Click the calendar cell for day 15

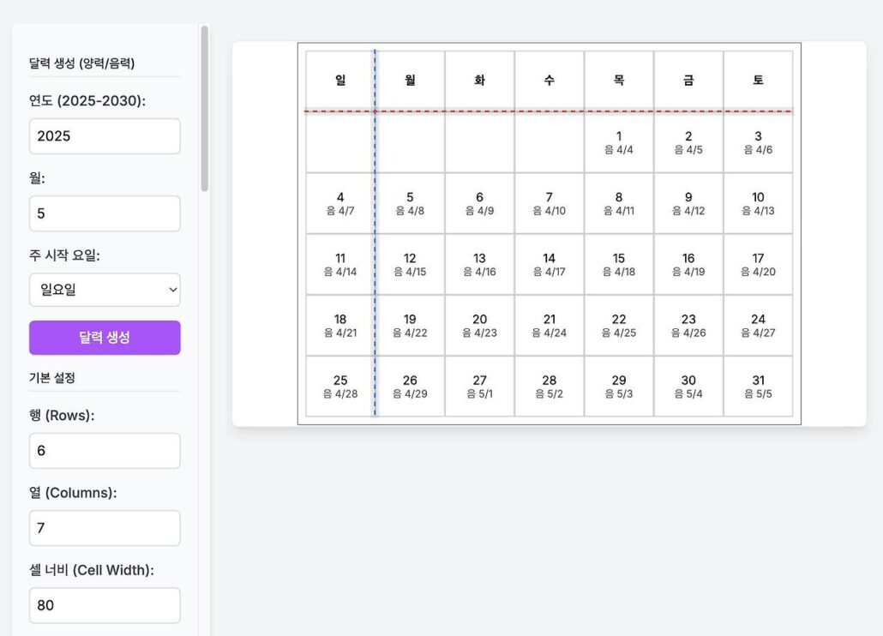(619, 264)
